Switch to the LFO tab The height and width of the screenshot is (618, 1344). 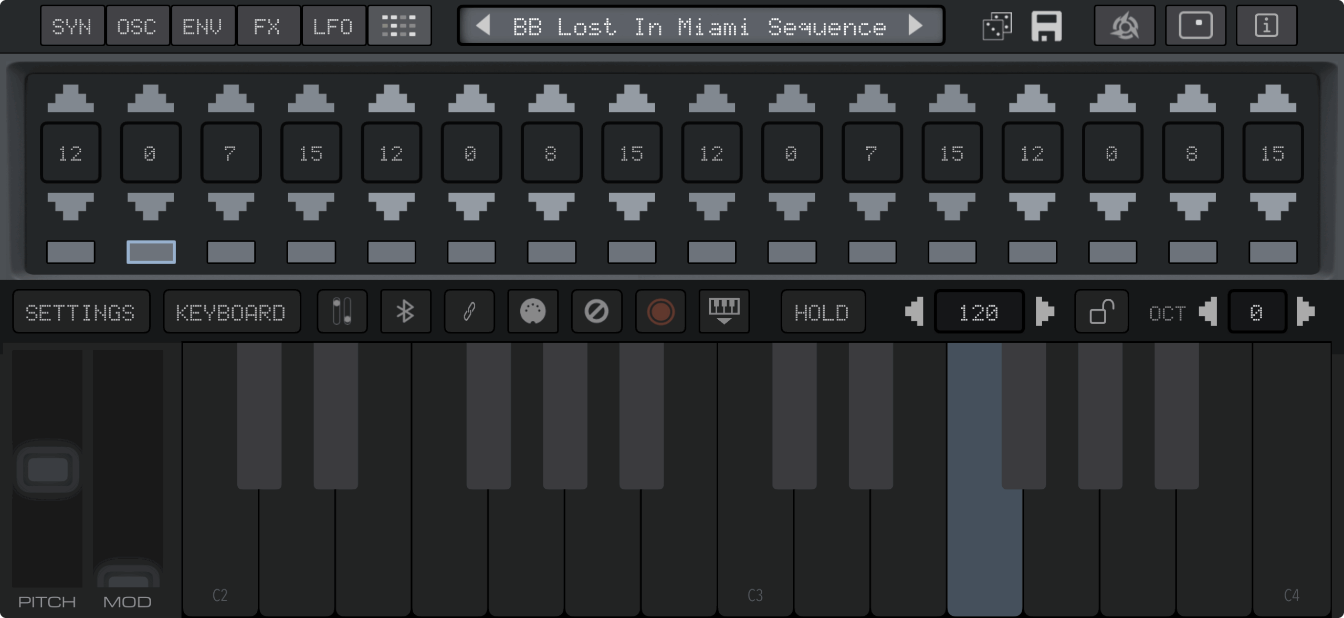point(333,26)
